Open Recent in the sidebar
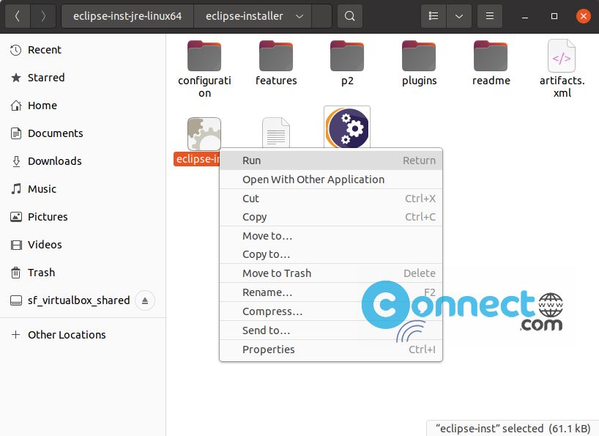This screenshot has height=436, width=599. (x=83, y=50)
